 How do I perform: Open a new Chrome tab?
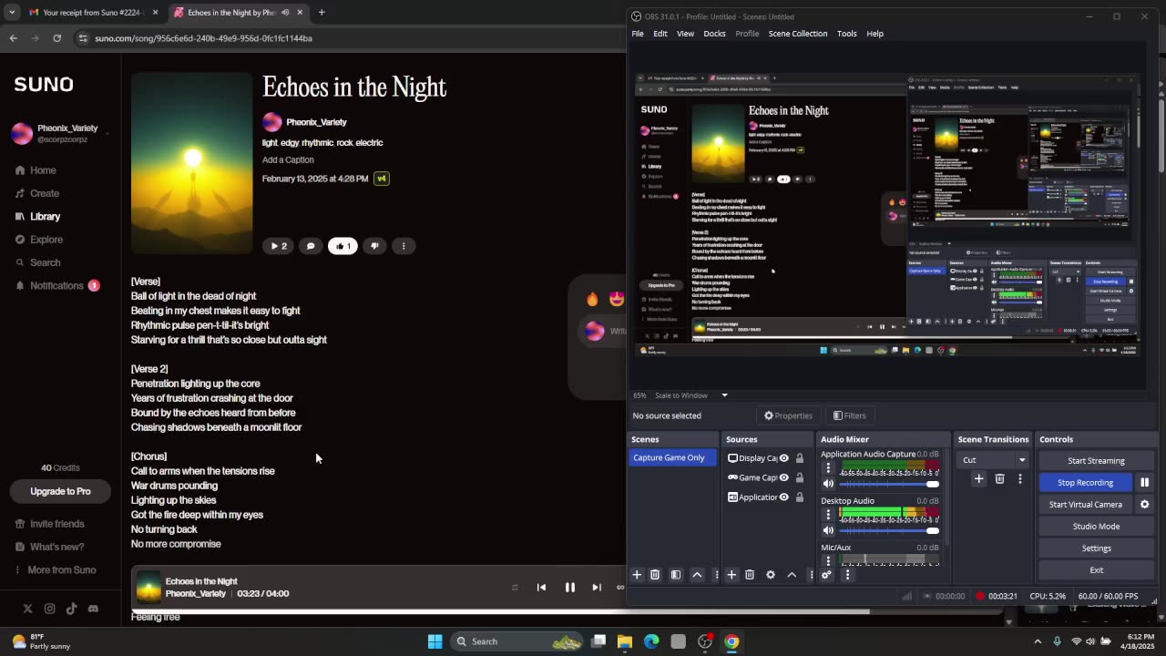coord(322,13)
